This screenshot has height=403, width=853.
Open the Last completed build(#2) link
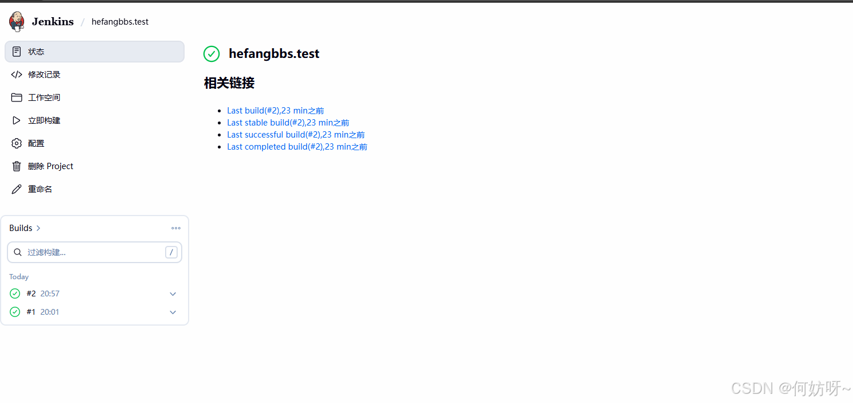(297, 147)
